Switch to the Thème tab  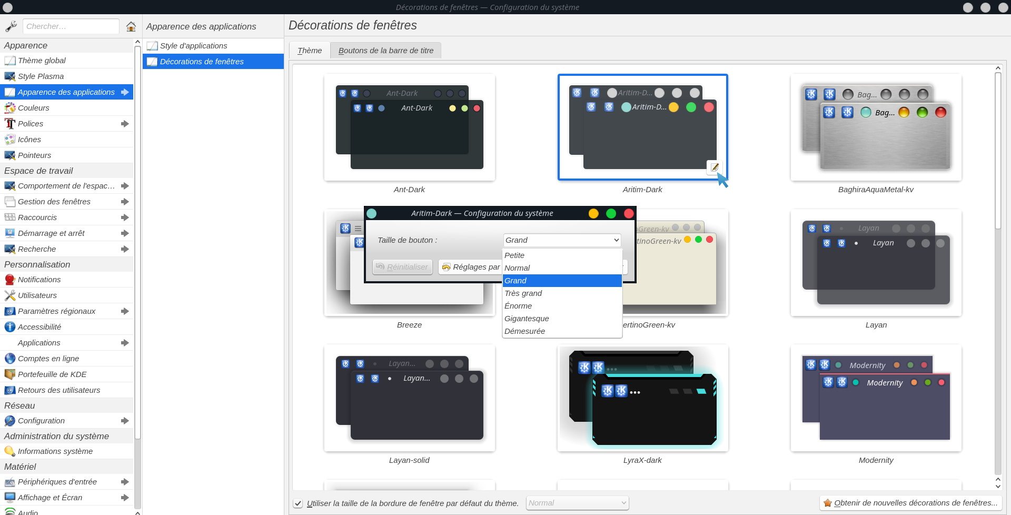310,51
